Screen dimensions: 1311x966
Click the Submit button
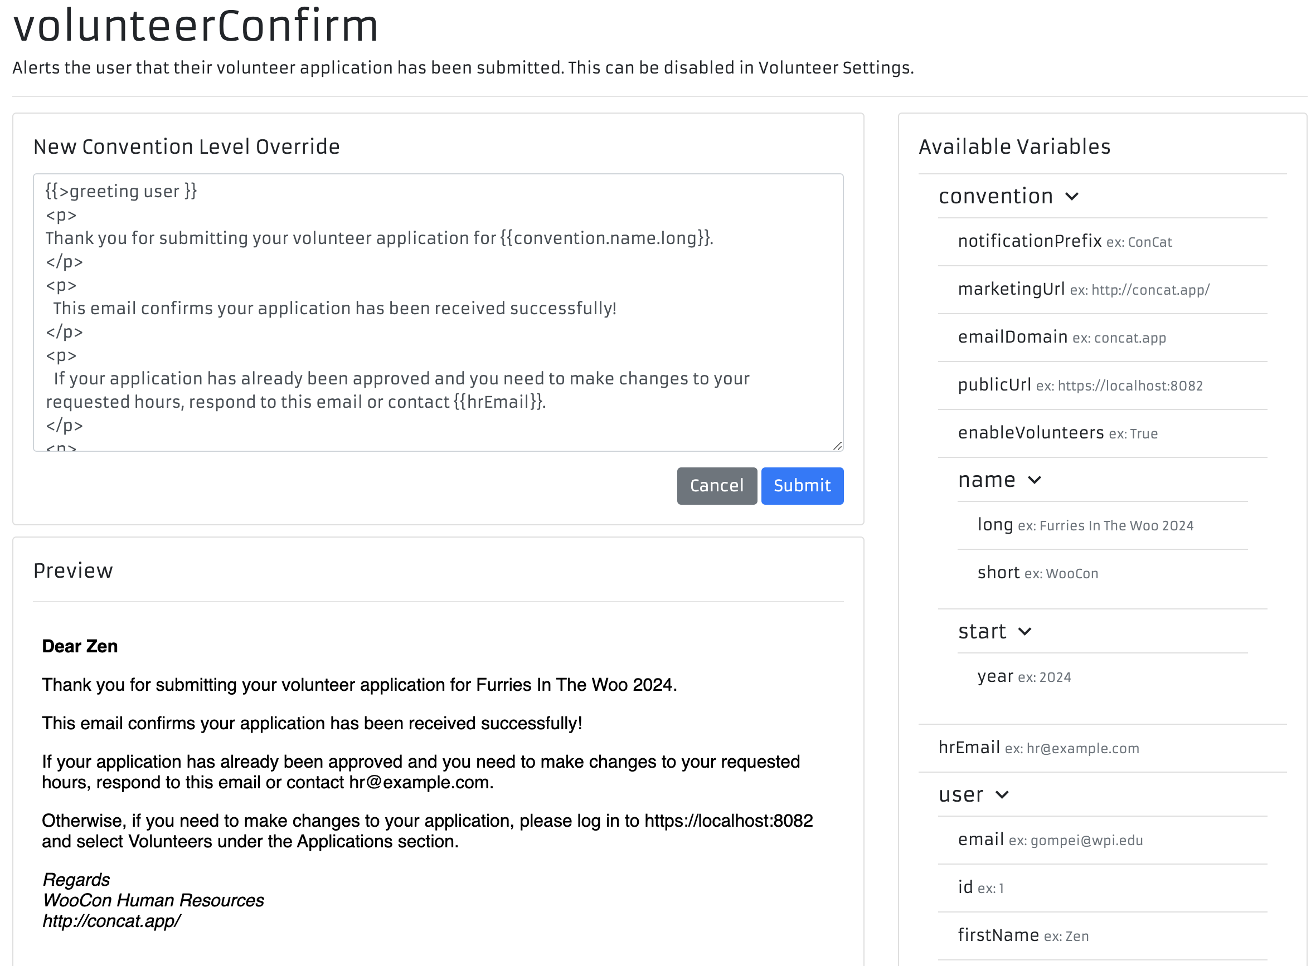tap(802, 485)
